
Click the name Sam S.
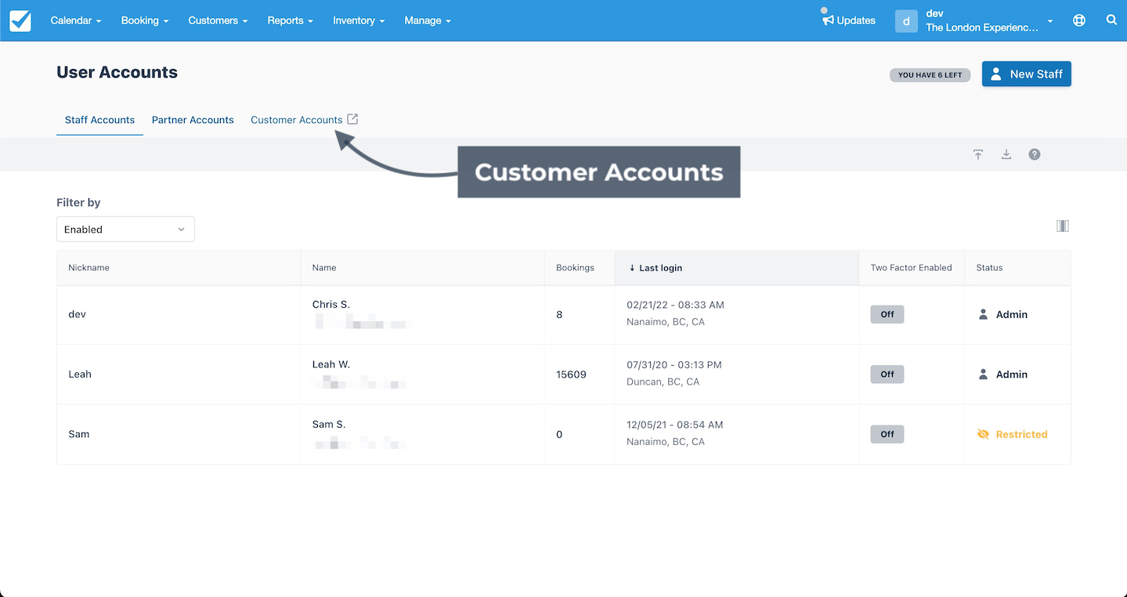click(329, 424)
